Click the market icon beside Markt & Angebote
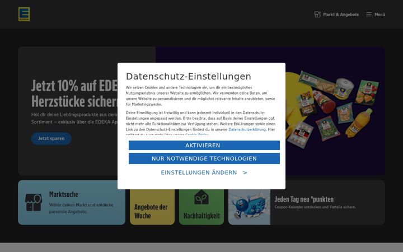The image size is (403, 252). click(317, 15)
